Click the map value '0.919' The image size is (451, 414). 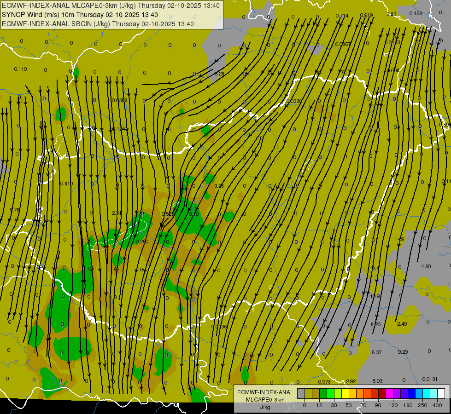point(366,15)
